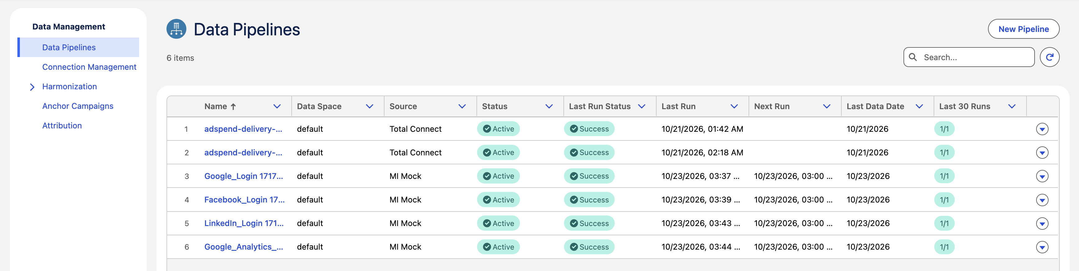
Task: Click Active status badge in row 1
Action: pyautogui.click(x=498, y=129)
